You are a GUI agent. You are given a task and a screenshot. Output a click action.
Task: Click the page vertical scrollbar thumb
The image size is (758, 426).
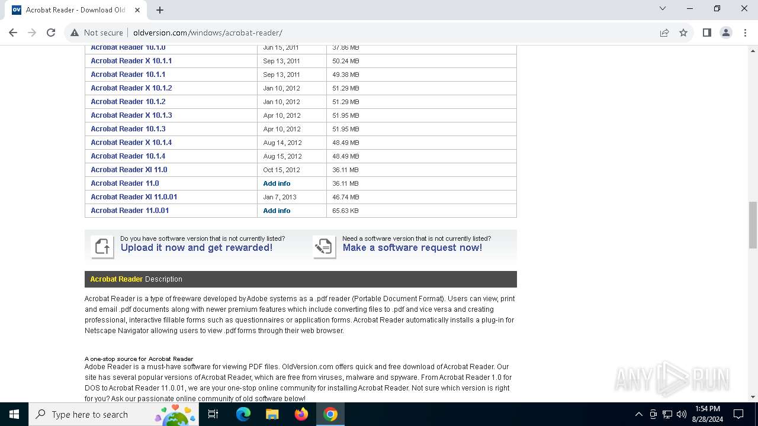click(x=753, y=225)
